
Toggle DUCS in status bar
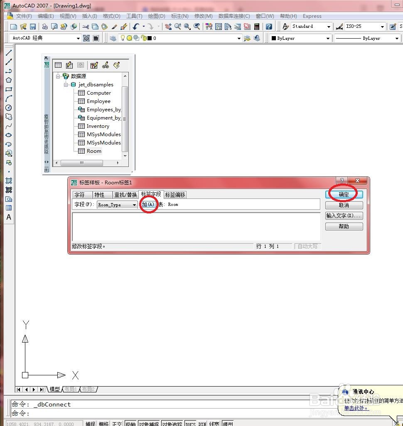click(x=191, y=423)
